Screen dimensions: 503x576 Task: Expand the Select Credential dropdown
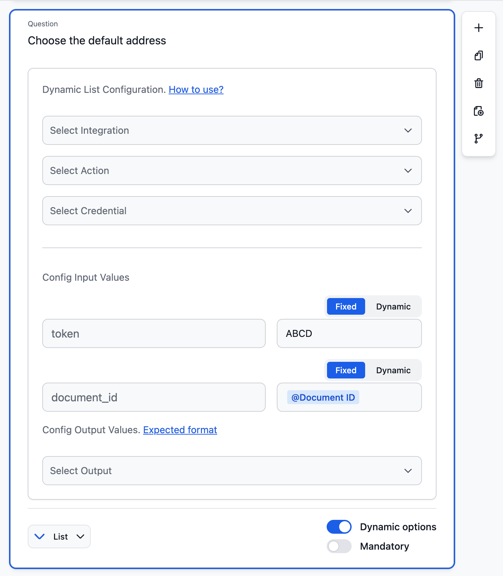pos(232,211)
